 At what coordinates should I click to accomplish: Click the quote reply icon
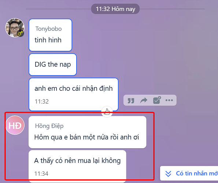point(131,101)
